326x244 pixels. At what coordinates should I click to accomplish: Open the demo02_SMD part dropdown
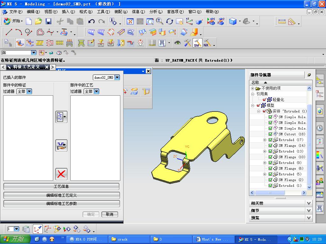click(x=117, y=78)
